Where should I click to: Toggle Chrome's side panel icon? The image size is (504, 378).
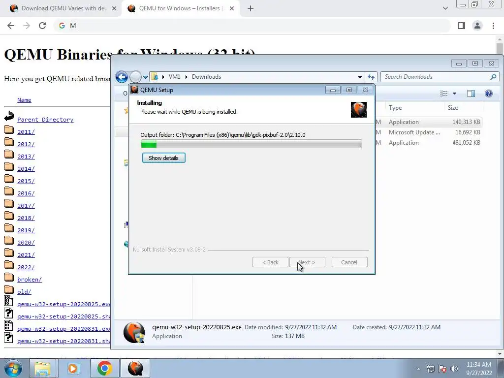462,26
